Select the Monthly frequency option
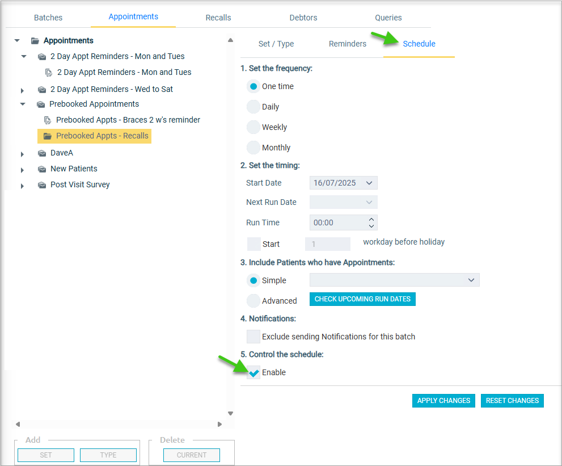 click(x=253, y=148)
